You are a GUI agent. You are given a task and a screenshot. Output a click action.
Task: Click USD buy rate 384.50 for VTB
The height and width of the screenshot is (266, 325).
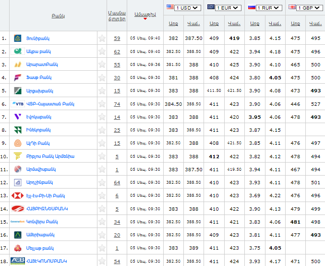click(x=173, y=104)
